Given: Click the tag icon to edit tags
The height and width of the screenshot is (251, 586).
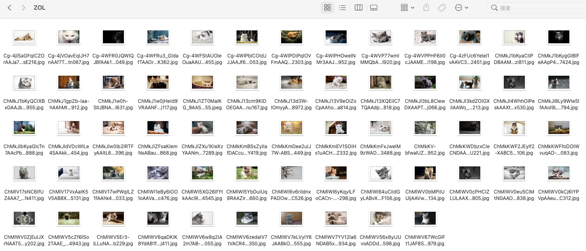Looking at the screenshot, I should (442, 8).
